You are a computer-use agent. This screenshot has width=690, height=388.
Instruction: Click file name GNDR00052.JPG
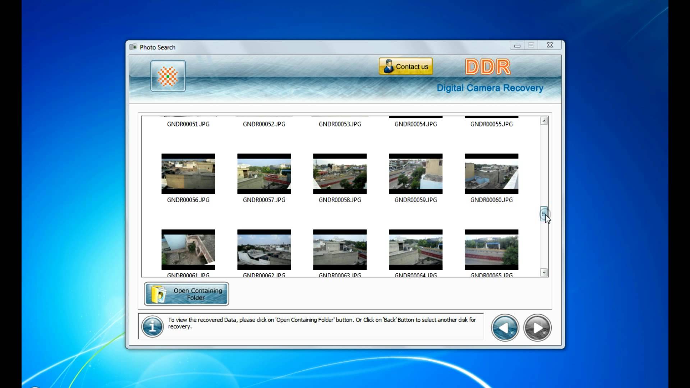tap(264, 124)
